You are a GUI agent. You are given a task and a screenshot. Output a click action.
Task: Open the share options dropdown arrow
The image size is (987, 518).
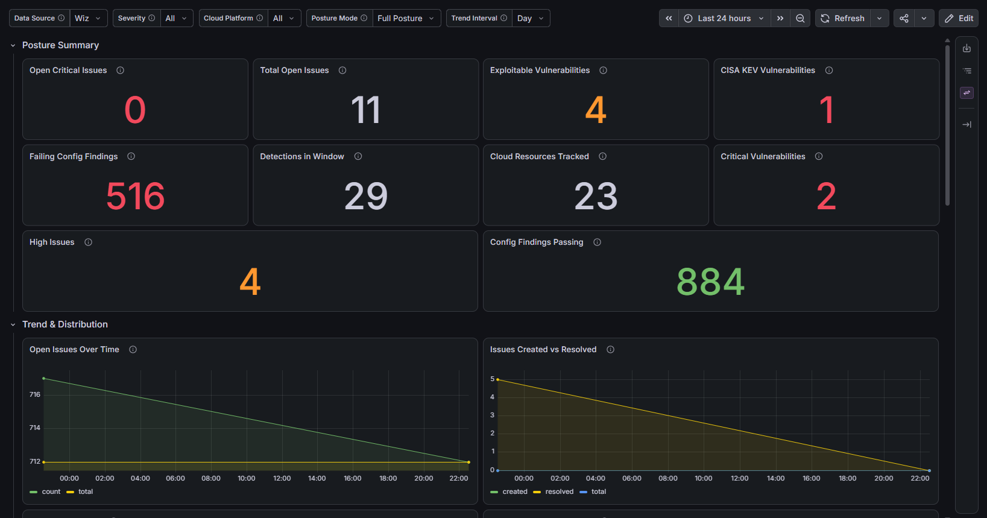[x=924, y=18]
